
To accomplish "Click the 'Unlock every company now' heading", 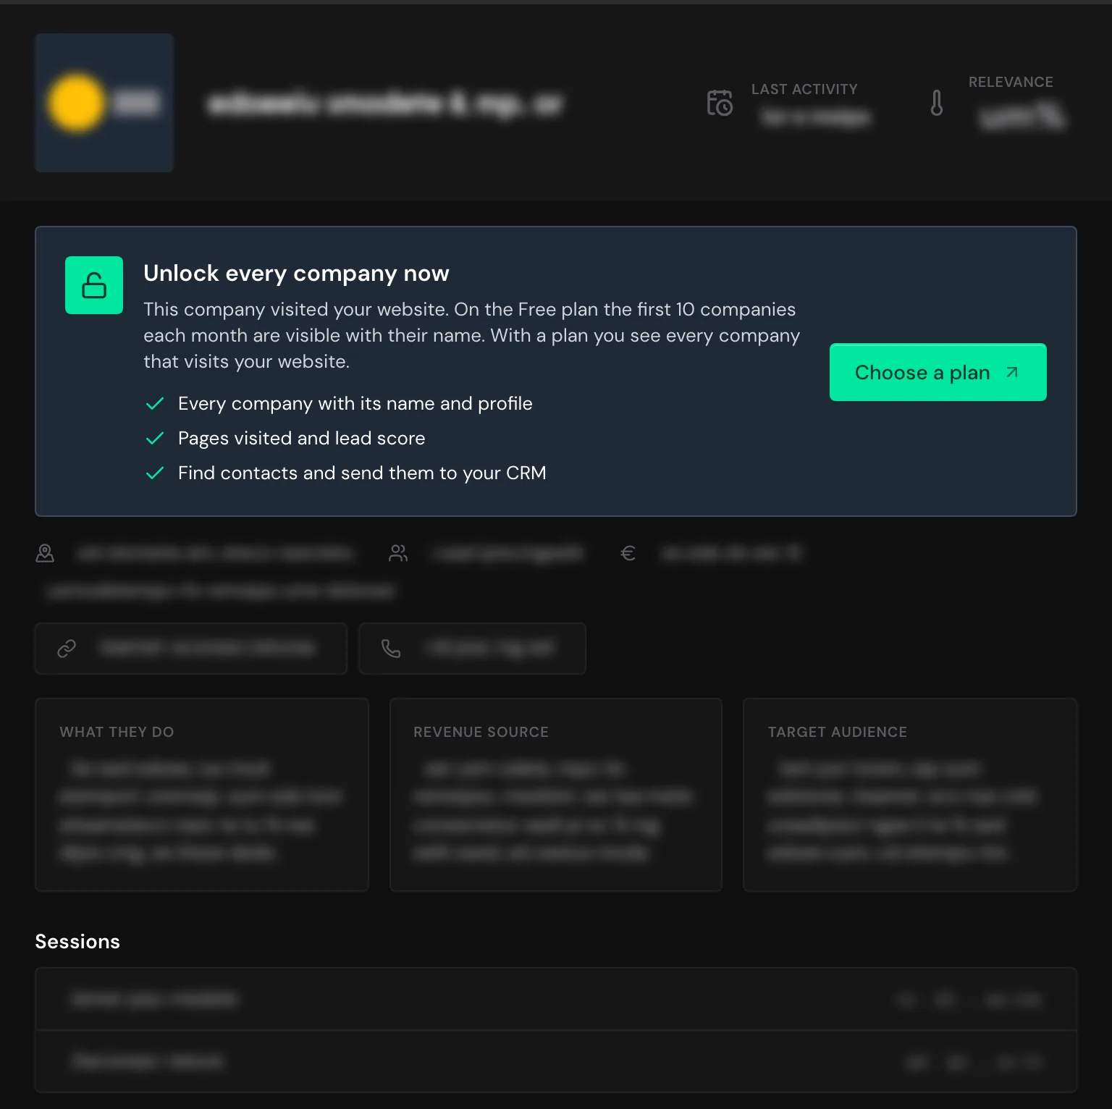I will (x=296, y=274).
